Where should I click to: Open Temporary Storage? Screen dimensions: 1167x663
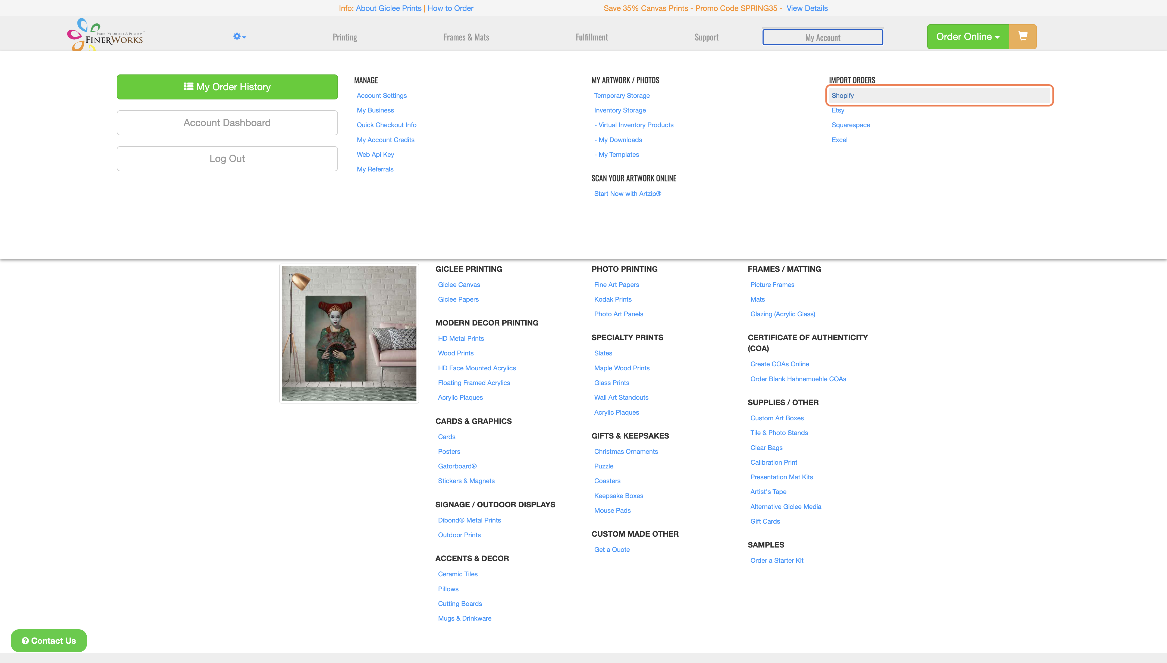coord(622,96)
